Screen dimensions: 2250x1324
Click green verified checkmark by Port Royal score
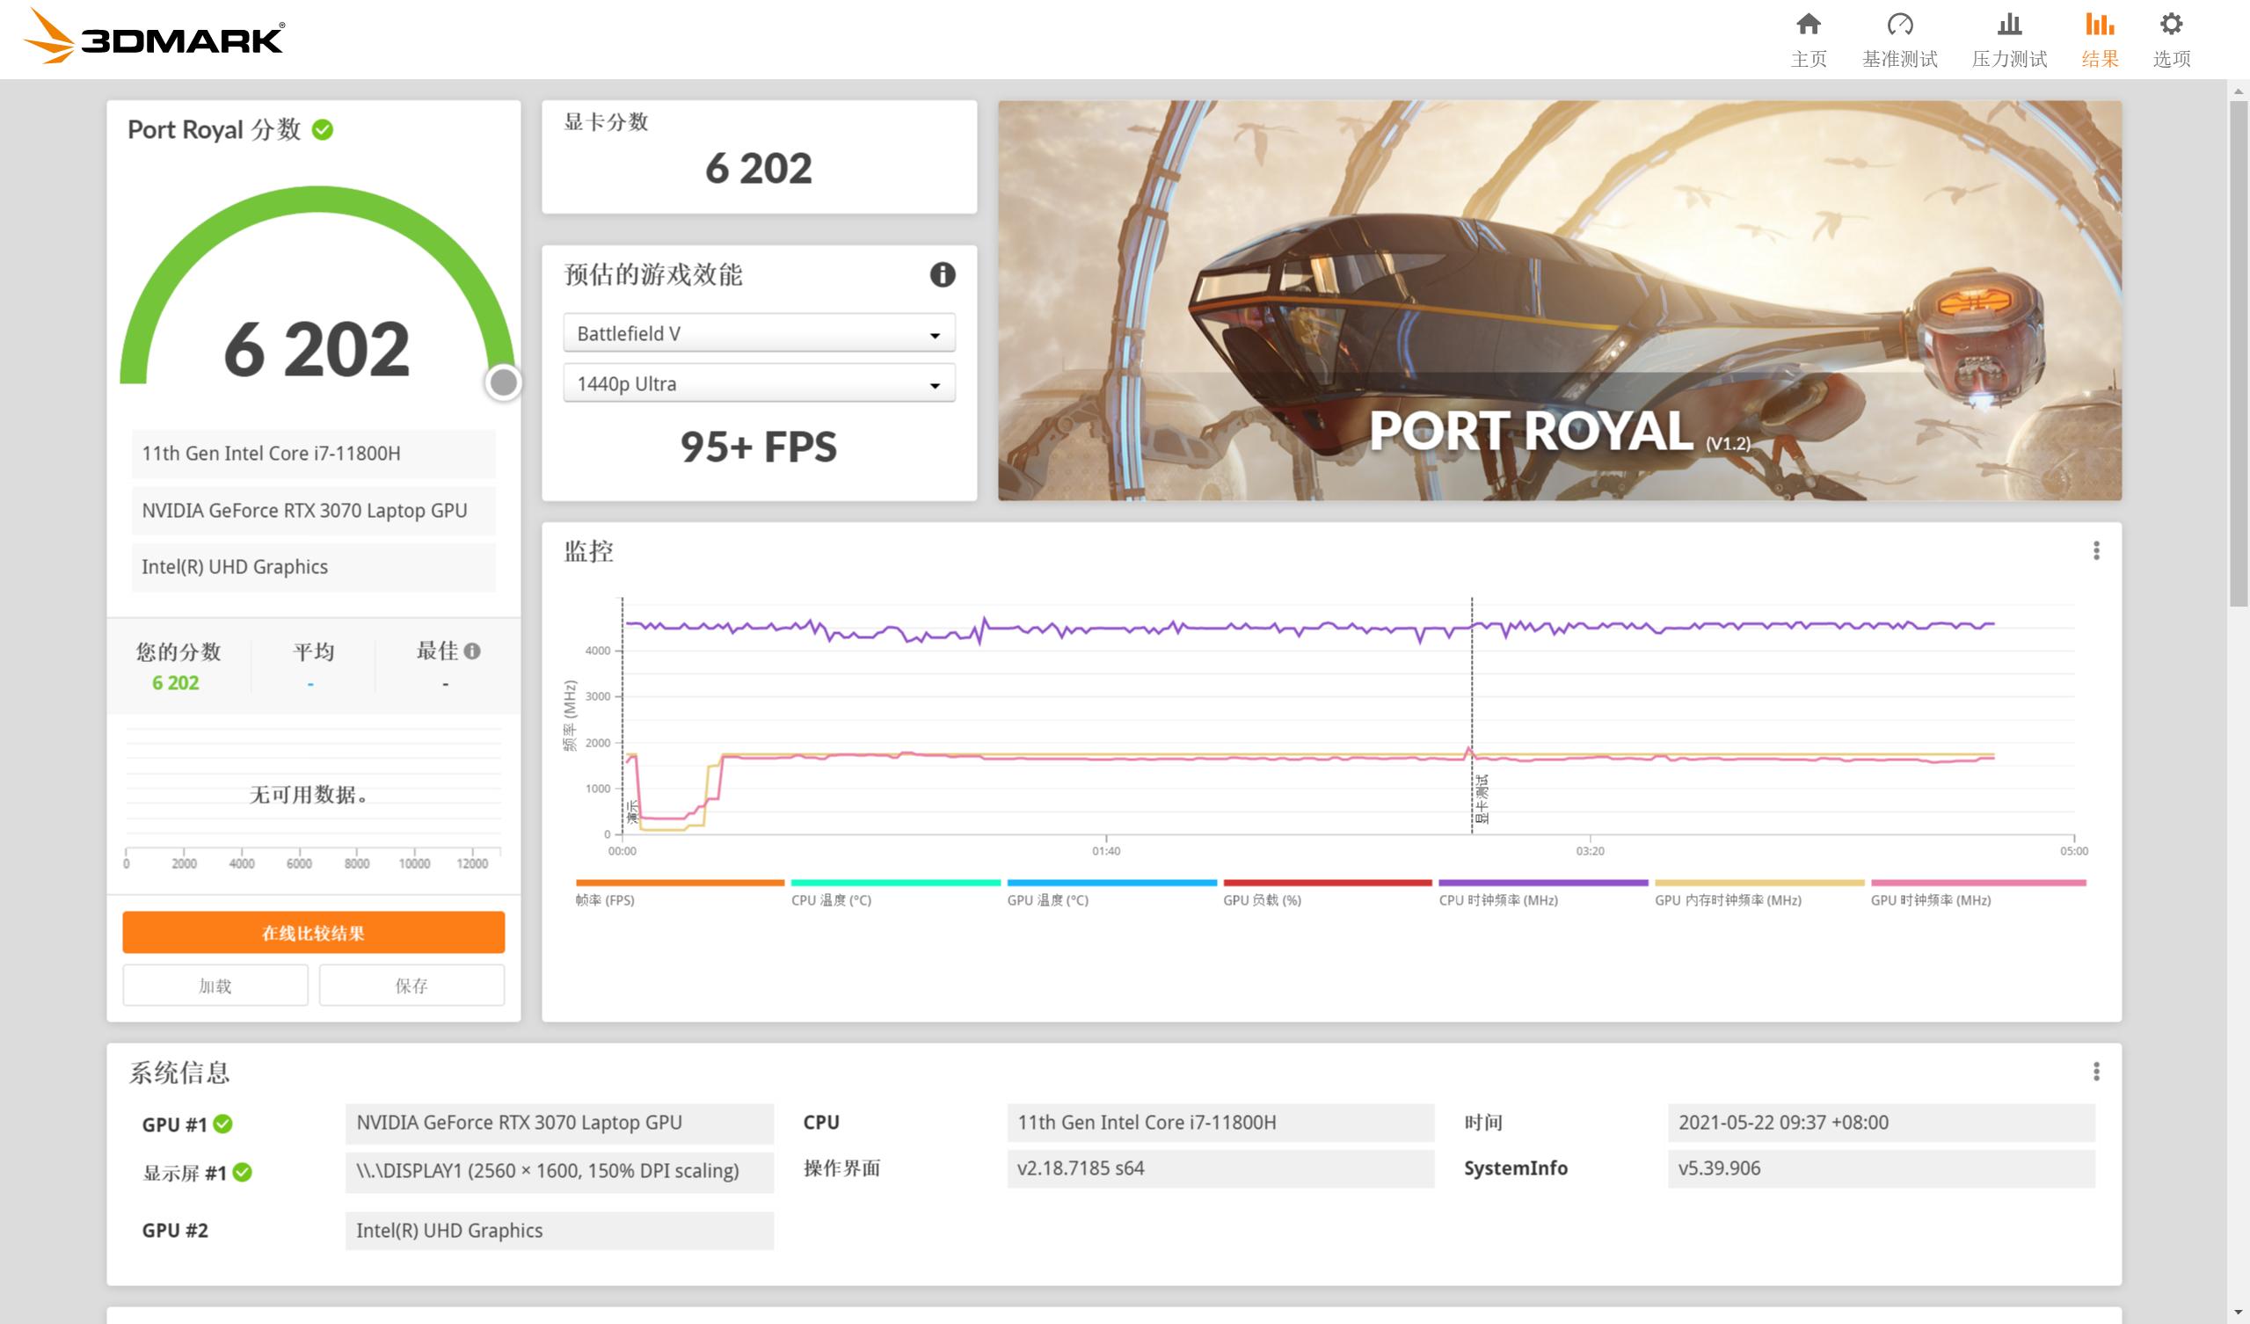(323, 130)
